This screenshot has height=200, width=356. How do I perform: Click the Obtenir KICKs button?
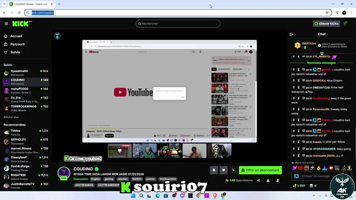click(x=326, y=24)
